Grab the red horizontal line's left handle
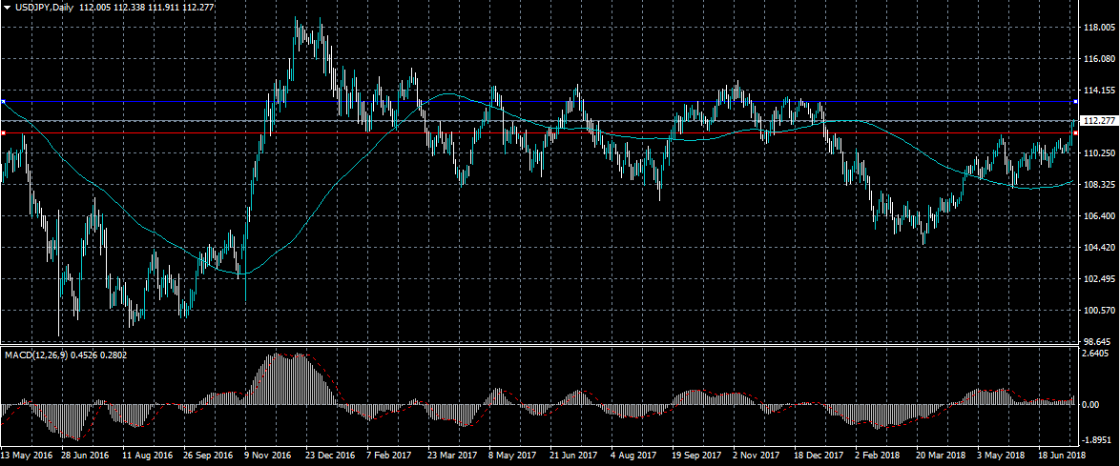 [x=3, y=133]
